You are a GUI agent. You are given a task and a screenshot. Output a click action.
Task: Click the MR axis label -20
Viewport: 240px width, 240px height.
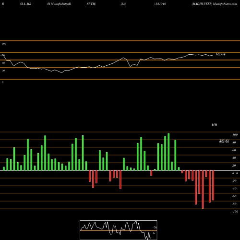tap(234, 181)
